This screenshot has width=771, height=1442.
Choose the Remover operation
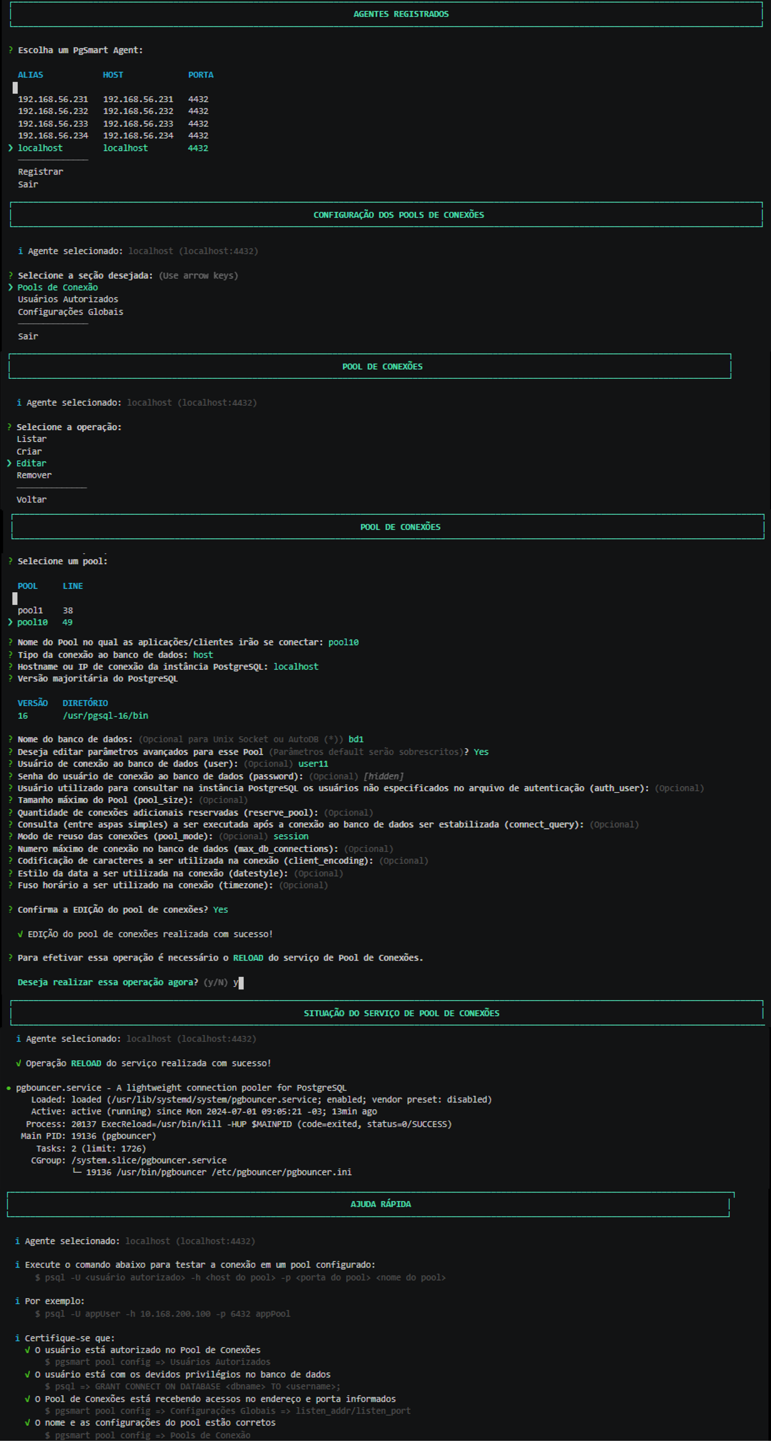point(34,475)
